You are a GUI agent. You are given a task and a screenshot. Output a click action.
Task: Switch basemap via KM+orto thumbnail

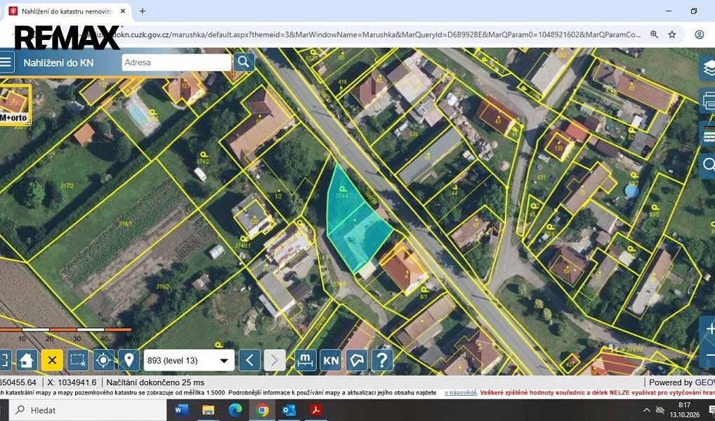15,105
